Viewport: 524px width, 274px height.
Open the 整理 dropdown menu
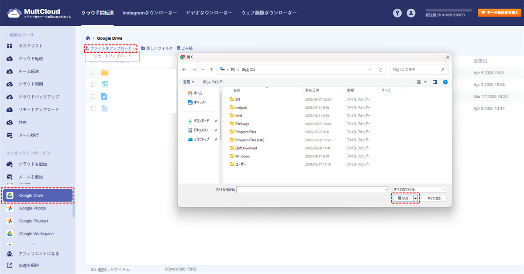[189, 82]
